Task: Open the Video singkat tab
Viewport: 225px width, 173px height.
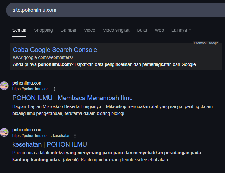Action: [x=116, y=30]
